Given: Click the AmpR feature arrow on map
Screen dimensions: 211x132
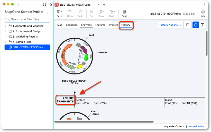Looking at the screenshot, I should click(71, 67).
